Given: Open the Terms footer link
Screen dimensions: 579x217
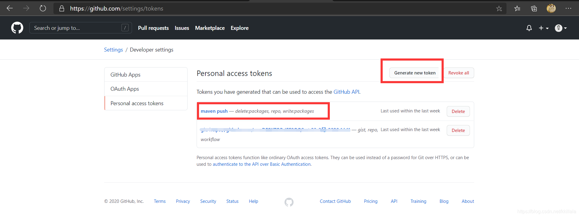Looking at the screenshot, I should [160, 201].
